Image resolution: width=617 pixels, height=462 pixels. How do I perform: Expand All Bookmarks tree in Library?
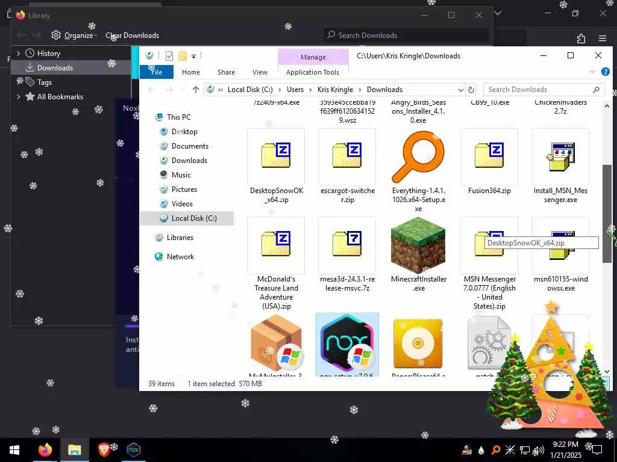pos(19,97)
